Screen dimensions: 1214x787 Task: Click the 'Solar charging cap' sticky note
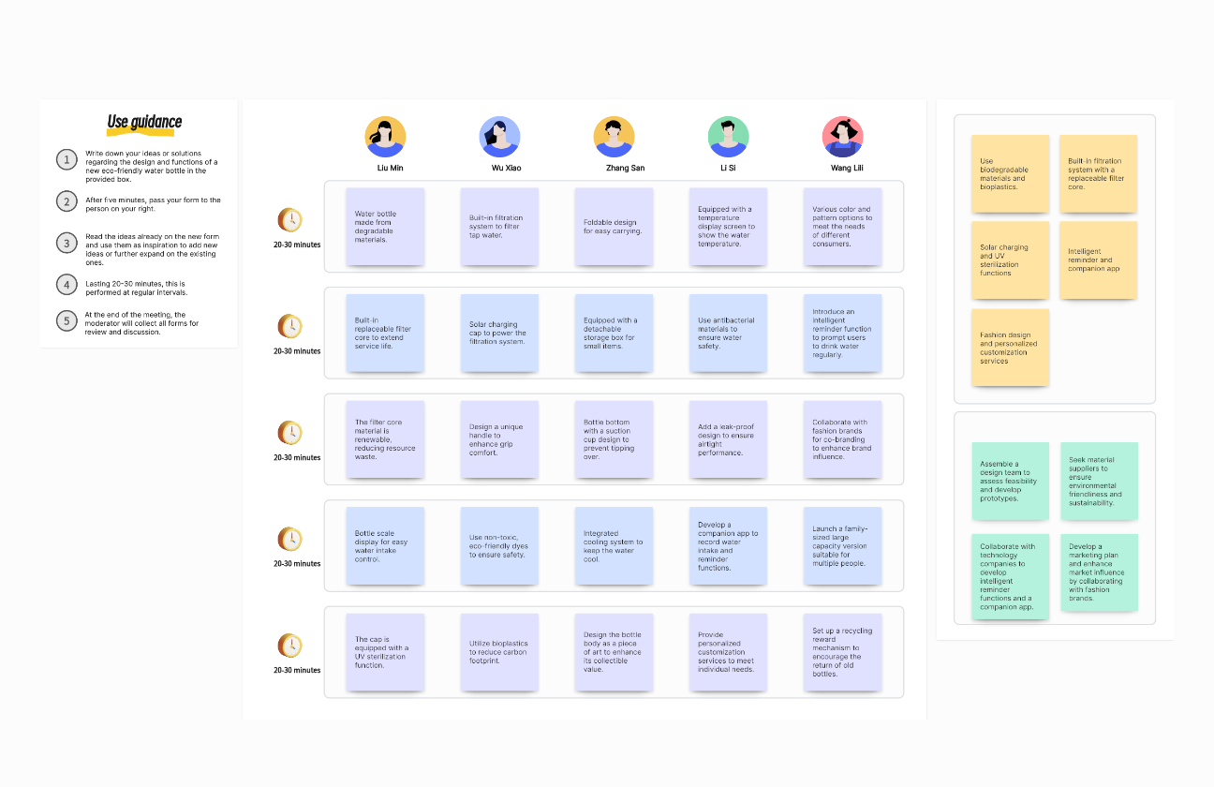click(x=499, y=334)
